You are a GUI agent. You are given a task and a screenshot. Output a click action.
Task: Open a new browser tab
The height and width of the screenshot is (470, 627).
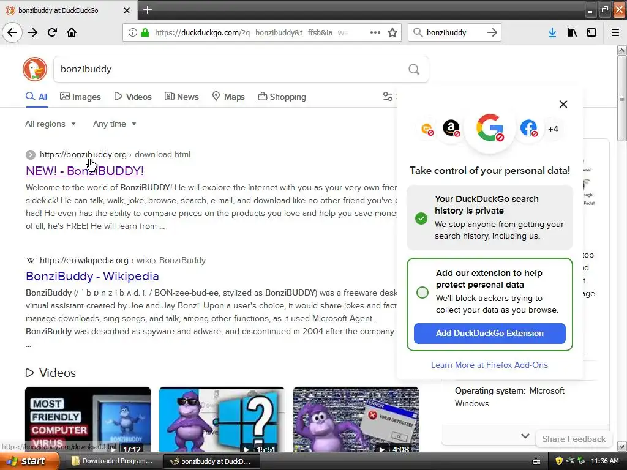click(x=148, y=10)
